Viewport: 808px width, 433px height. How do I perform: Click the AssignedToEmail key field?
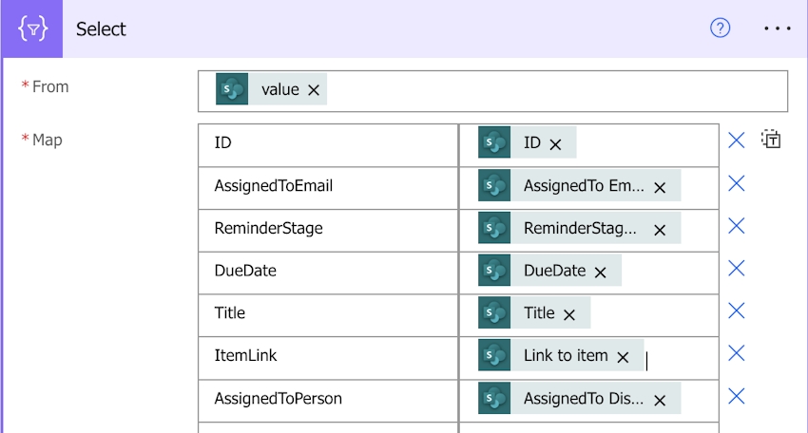328,186
